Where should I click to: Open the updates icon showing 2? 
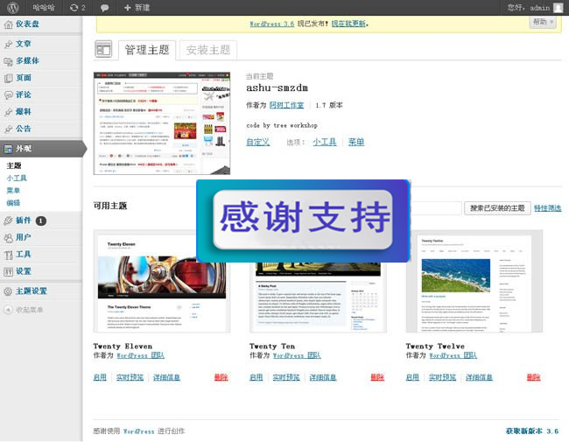(x=77, y=8)
